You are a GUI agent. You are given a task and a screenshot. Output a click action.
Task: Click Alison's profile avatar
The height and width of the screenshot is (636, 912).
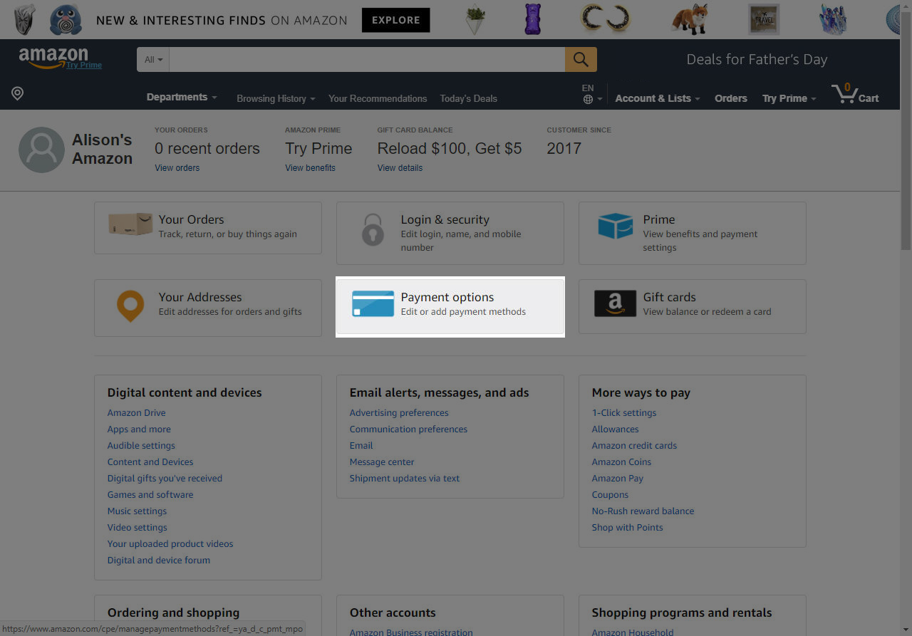click(x=41, y=150)
